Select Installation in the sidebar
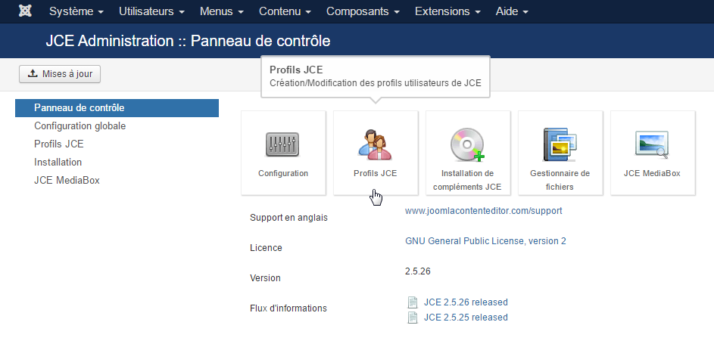Screen dimensions: 714x347 pyautogui.click(x=58, y=163)
